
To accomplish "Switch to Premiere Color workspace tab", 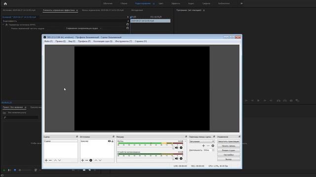I will 161,3.
